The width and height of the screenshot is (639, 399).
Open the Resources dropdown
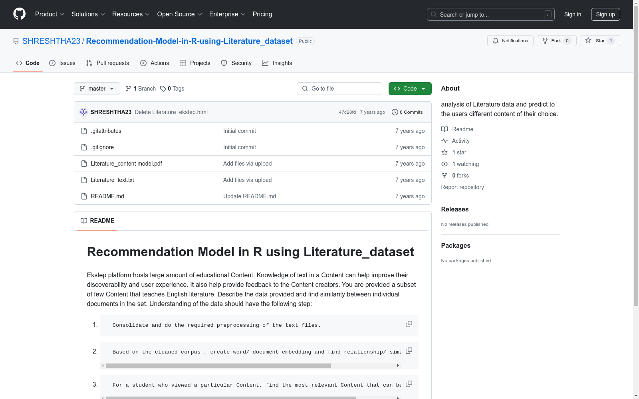click(131, 14)
